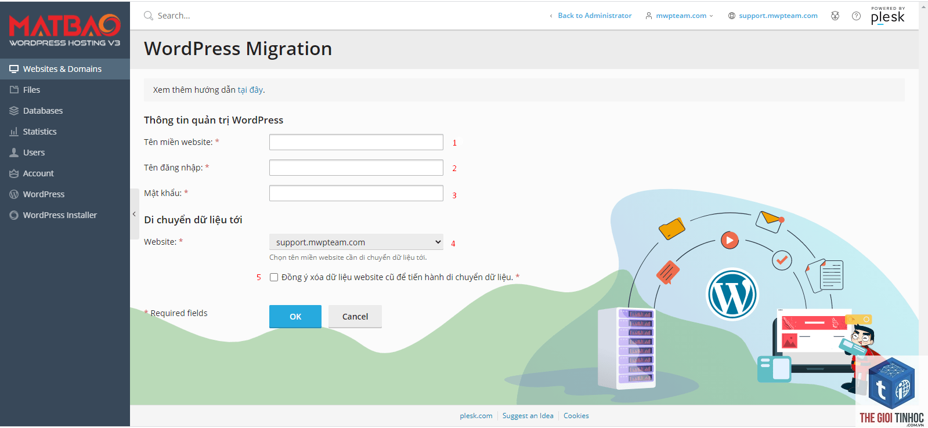The image size is (928, 428).
Task: Open the support.mwpteam.com link
Action: tap(778, 16)
